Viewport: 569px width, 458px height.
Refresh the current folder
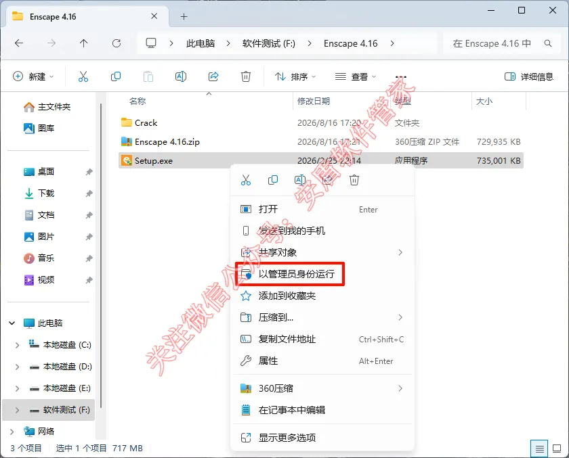click(116, 43)
